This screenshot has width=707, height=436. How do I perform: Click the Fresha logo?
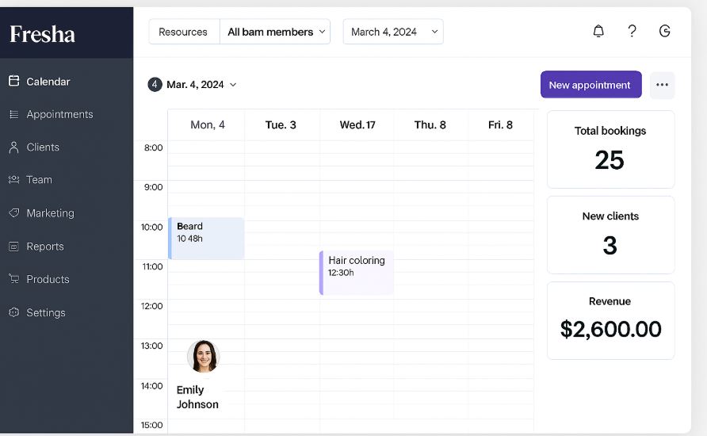tap(42, 34)
